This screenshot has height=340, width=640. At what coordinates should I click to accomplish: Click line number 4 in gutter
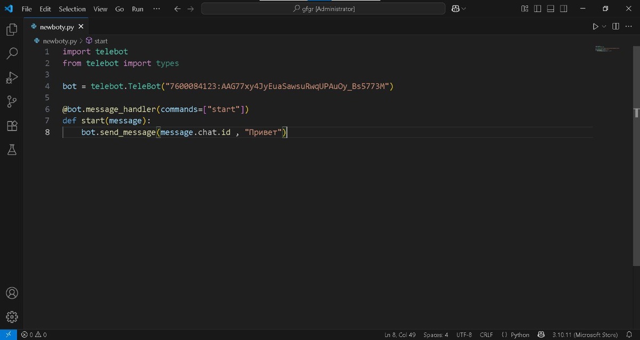pos(47,86)
